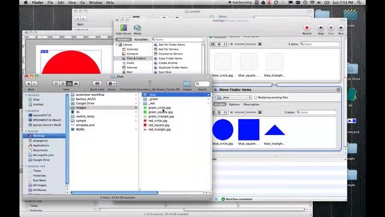This screenshot has width=385, height=217.
Task: Click the blue square thumbnail in results
Action: point(248,130)
